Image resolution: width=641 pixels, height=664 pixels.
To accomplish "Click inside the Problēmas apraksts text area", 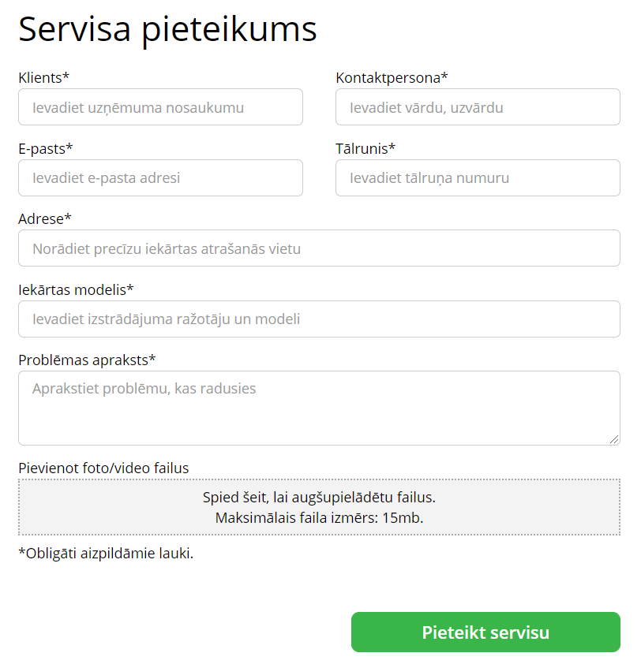I will [319, 408].
